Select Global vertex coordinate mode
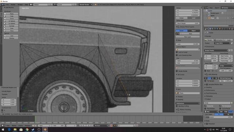The image size is (234, 132). 181,18
